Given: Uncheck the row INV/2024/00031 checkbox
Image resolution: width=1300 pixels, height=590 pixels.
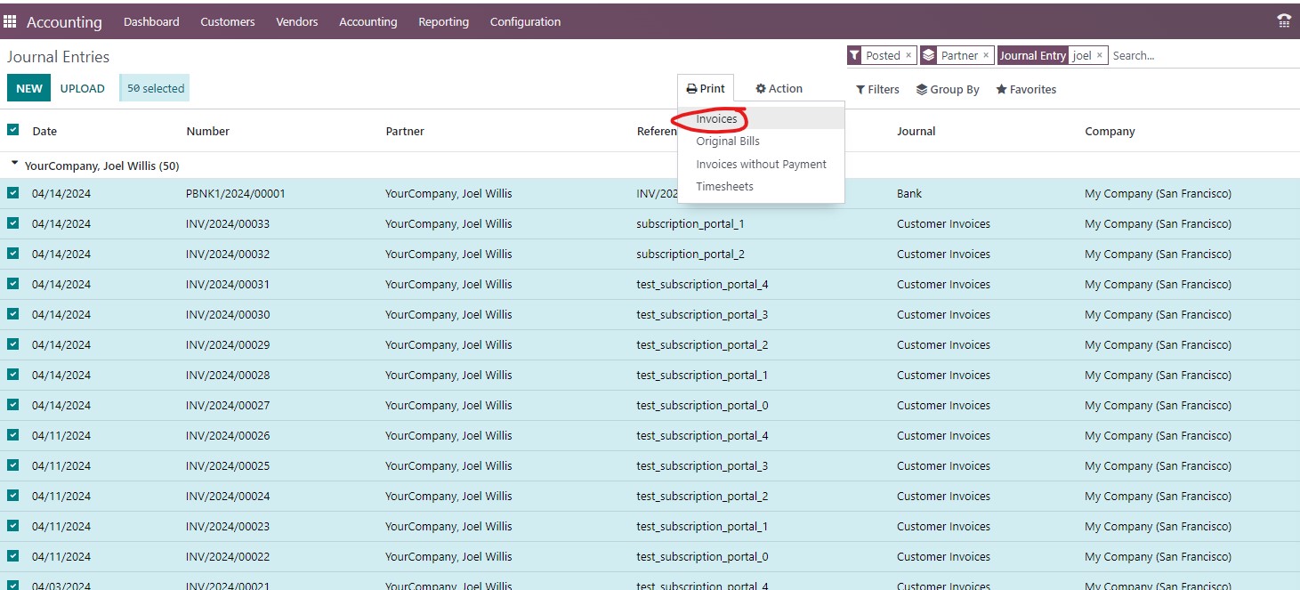Looking at the screenshot, I should 12,284.
